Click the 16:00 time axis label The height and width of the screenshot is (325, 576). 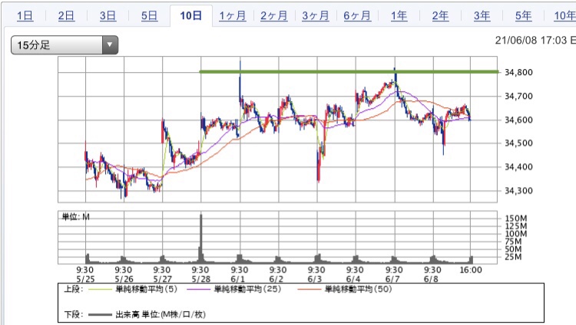pyautogui.click(x=471, y=271)
